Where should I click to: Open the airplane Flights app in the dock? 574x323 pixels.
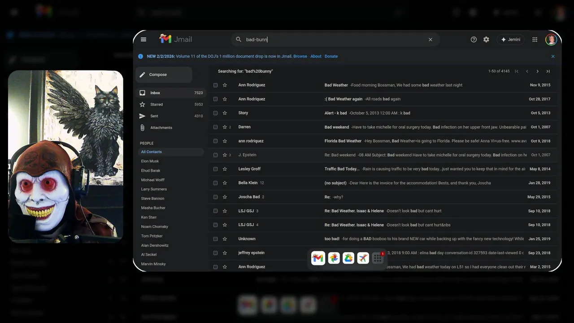click(x=363, y=258)
